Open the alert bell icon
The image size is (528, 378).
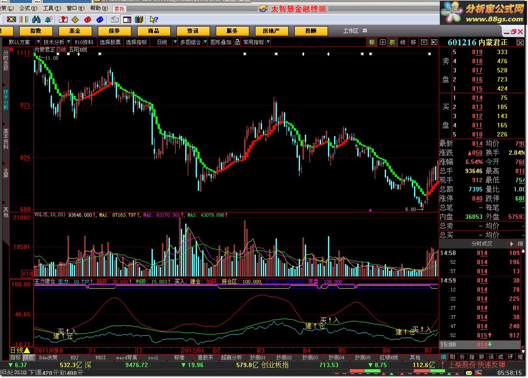tap(49, 19)
